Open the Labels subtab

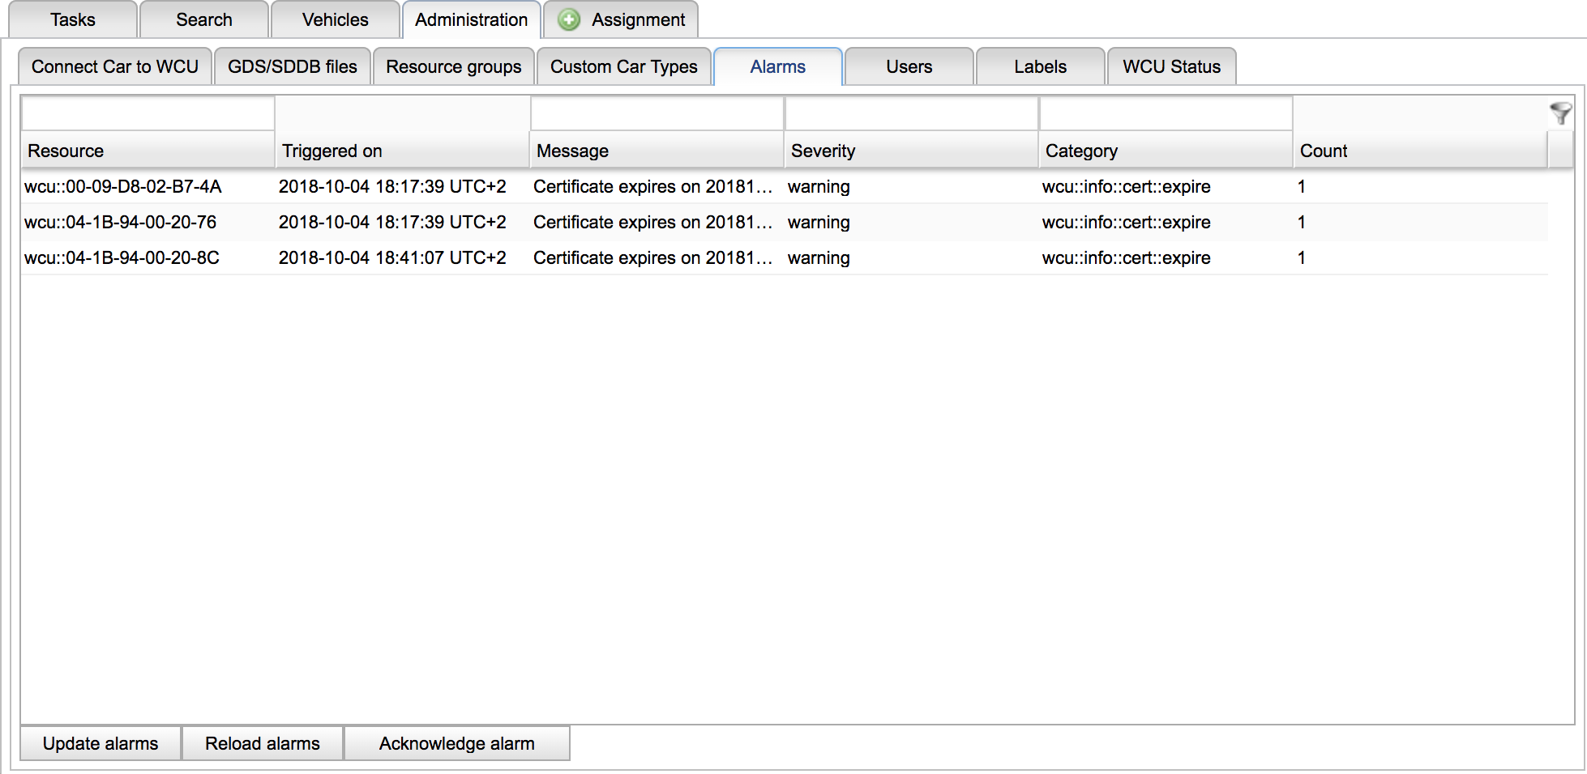(x=1040, y=67)
